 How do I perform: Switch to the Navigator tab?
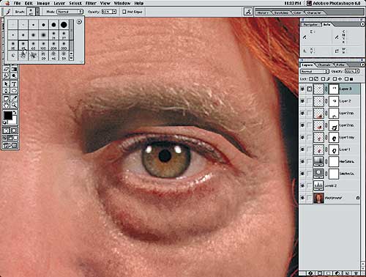[x=310, y=25]
